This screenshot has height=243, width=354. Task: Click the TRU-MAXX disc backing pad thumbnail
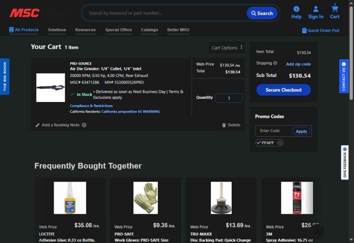[221, 198]
